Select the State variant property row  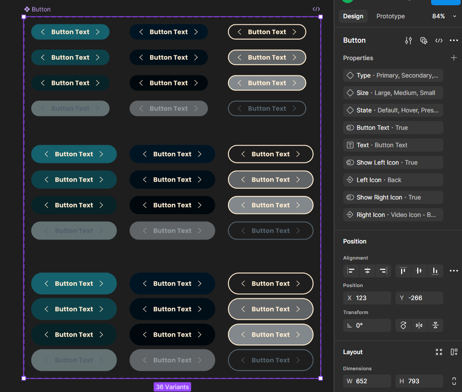[x=393, y=110]
